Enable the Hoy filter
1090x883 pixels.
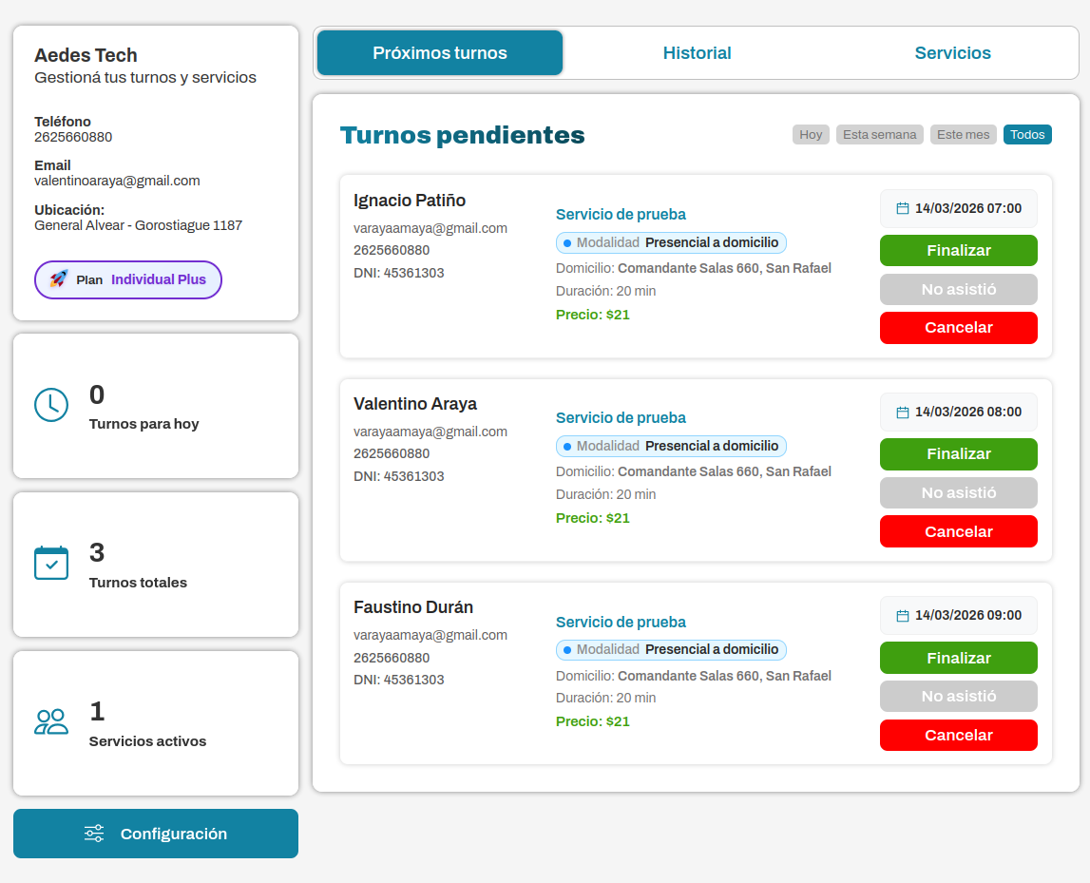click(811, 134)
